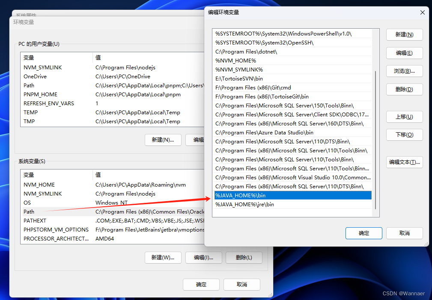Select the %NVM_HOME% path entry
The height and width of the screenshot is (300, 432).
click(293, 61)
